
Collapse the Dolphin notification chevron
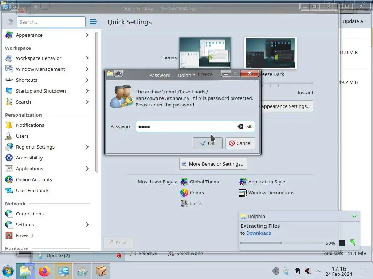tap(354, 216)
